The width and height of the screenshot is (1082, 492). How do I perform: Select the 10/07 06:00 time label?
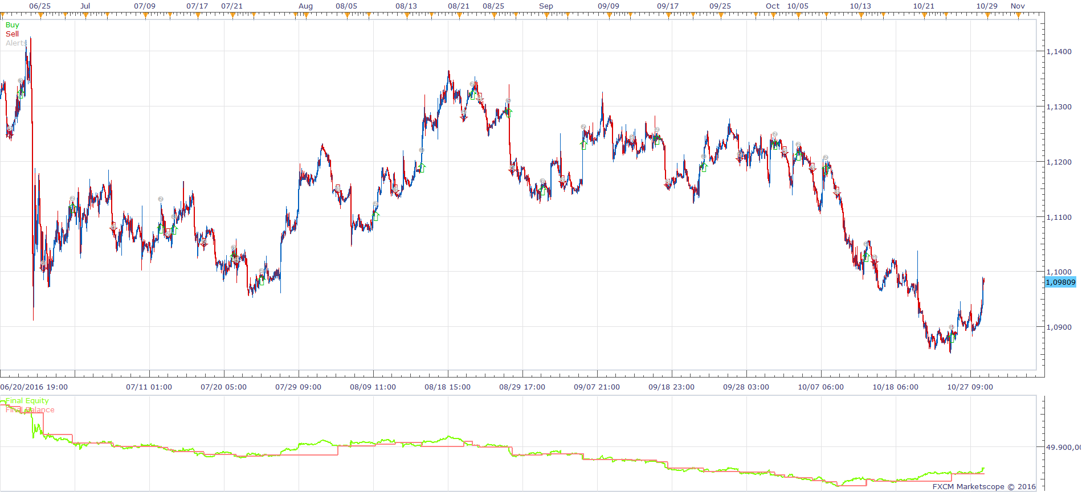[820, 387]
